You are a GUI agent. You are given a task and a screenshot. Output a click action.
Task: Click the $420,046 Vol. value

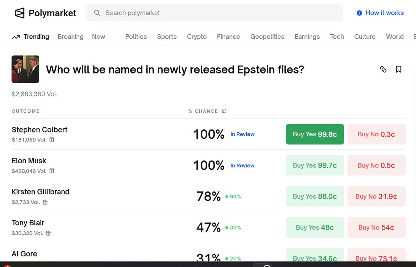pyautogui.click(x=29, y=171)
